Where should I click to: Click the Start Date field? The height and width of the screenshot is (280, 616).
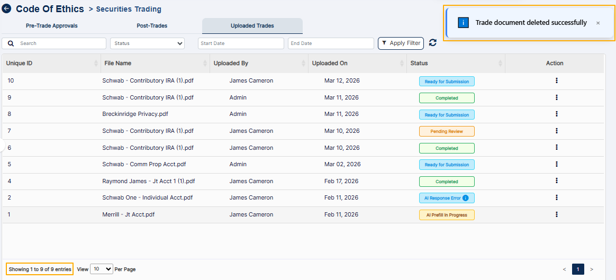click(241, 43)
